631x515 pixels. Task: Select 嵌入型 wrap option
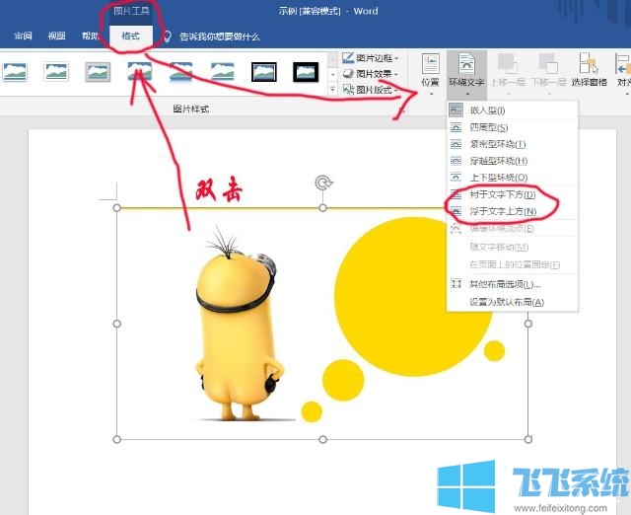pos(490,110)
